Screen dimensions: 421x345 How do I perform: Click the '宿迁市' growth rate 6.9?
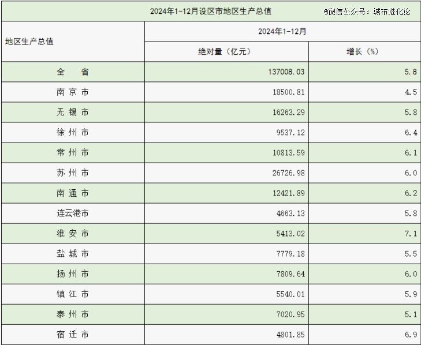tap(411, 335)
